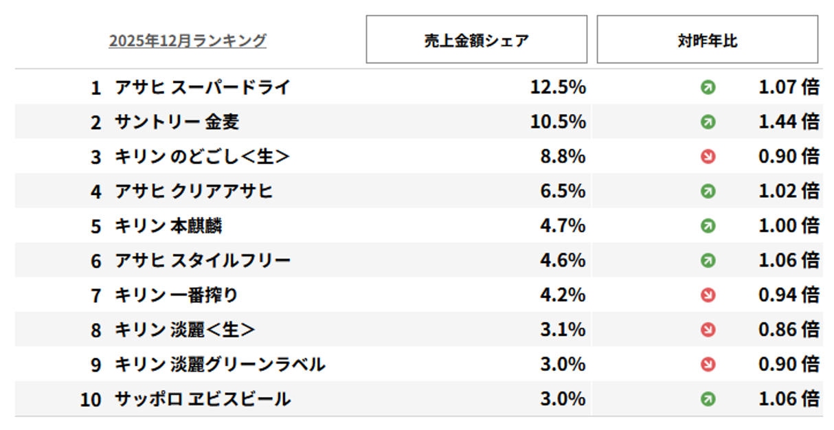Click green arrow in アサヒ スタイルフリー row
The height and width of the screenshot is (430, 834).
pyautogui.click(x=708, y=260)
